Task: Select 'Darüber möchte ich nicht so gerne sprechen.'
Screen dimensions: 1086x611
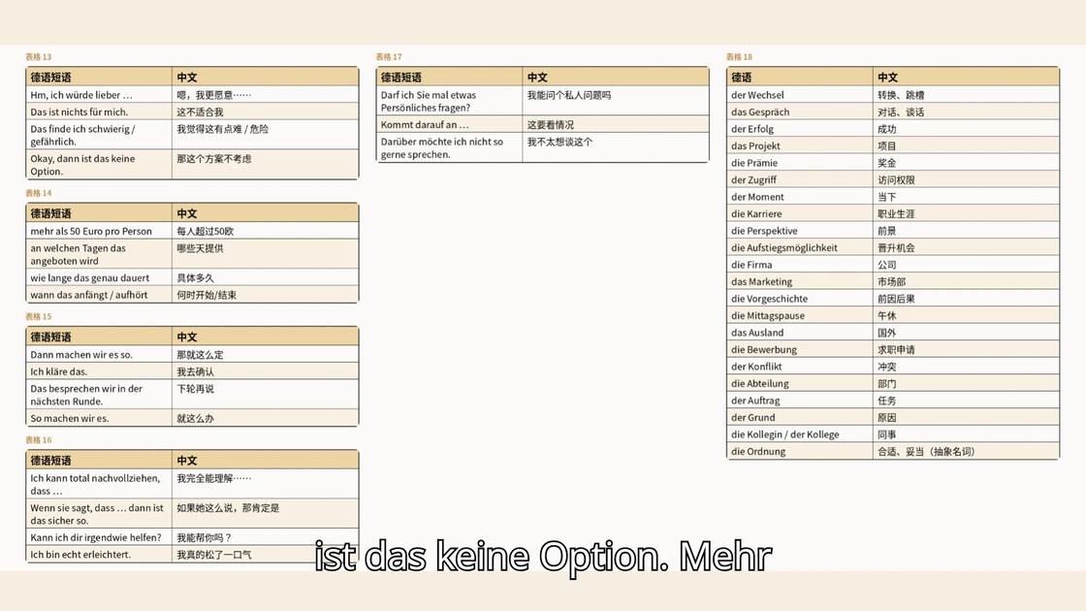Action: [x=442, y=147]
